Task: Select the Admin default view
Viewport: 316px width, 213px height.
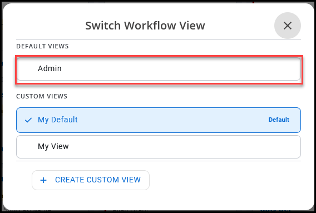Action: point(159,69)
